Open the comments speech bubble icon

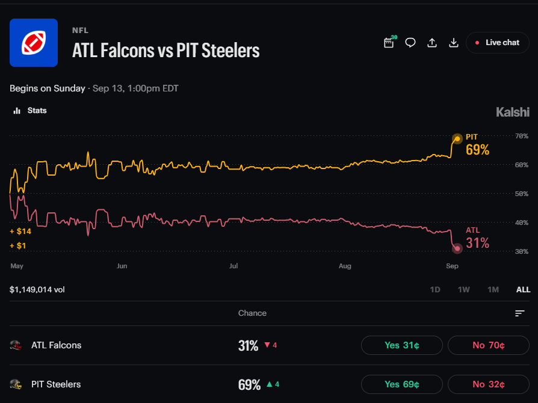click(x=410, y=43)
